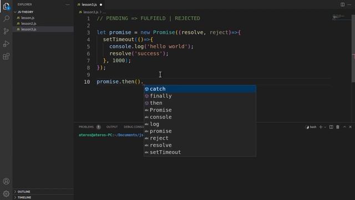
Task: Click the EXPLORER panel title
Action: (24, 4)
